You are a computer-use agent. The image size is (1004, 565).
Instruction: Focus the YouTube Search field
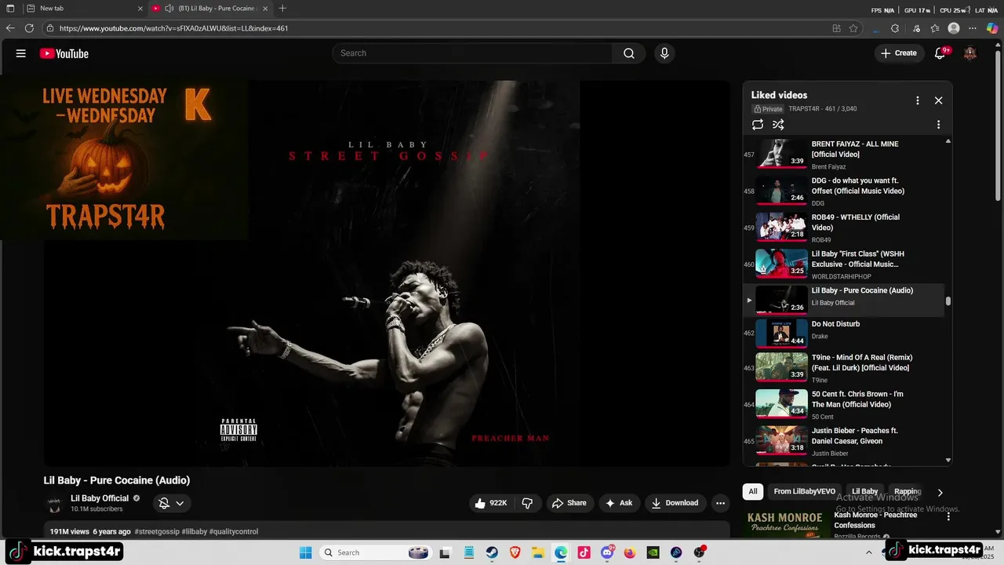click(472, 53)
